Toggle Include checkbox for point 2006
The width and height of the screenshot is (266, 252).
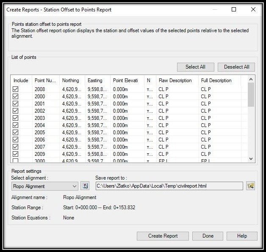(15, 140)
